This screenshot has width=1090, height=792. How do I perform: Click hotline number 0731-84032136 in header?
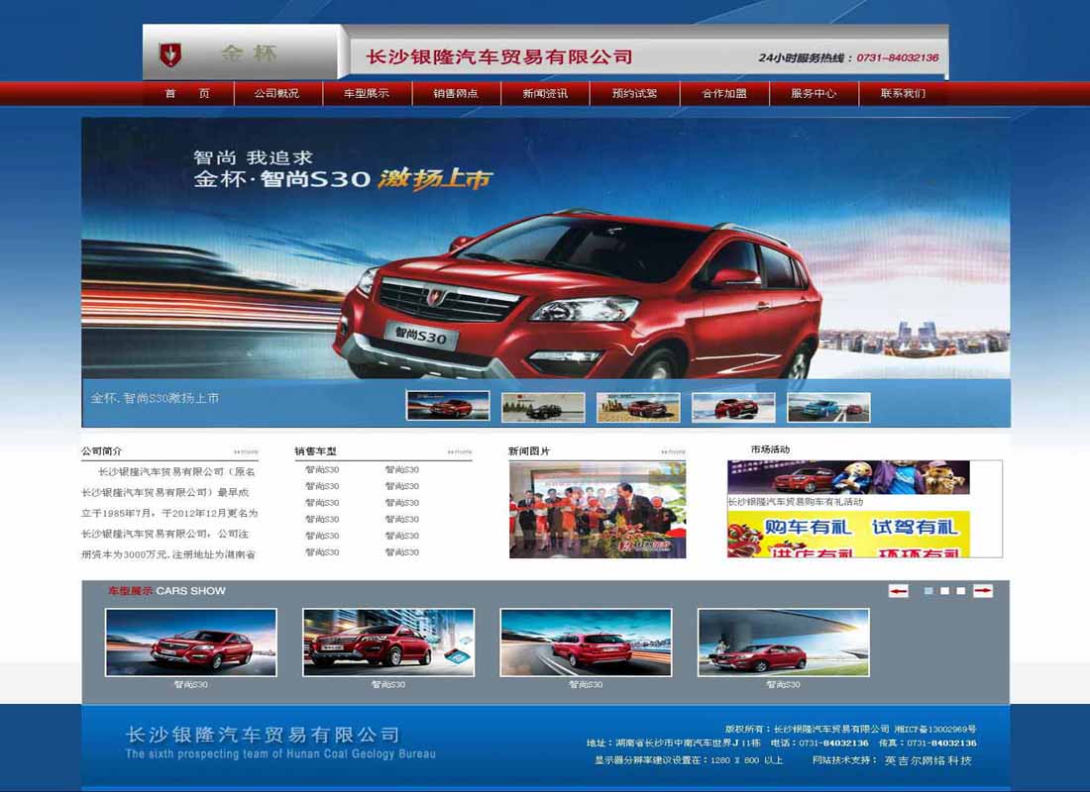(898, 57)
